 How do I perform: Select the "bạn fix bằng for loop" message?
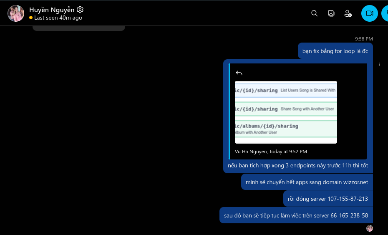point(335,51)
